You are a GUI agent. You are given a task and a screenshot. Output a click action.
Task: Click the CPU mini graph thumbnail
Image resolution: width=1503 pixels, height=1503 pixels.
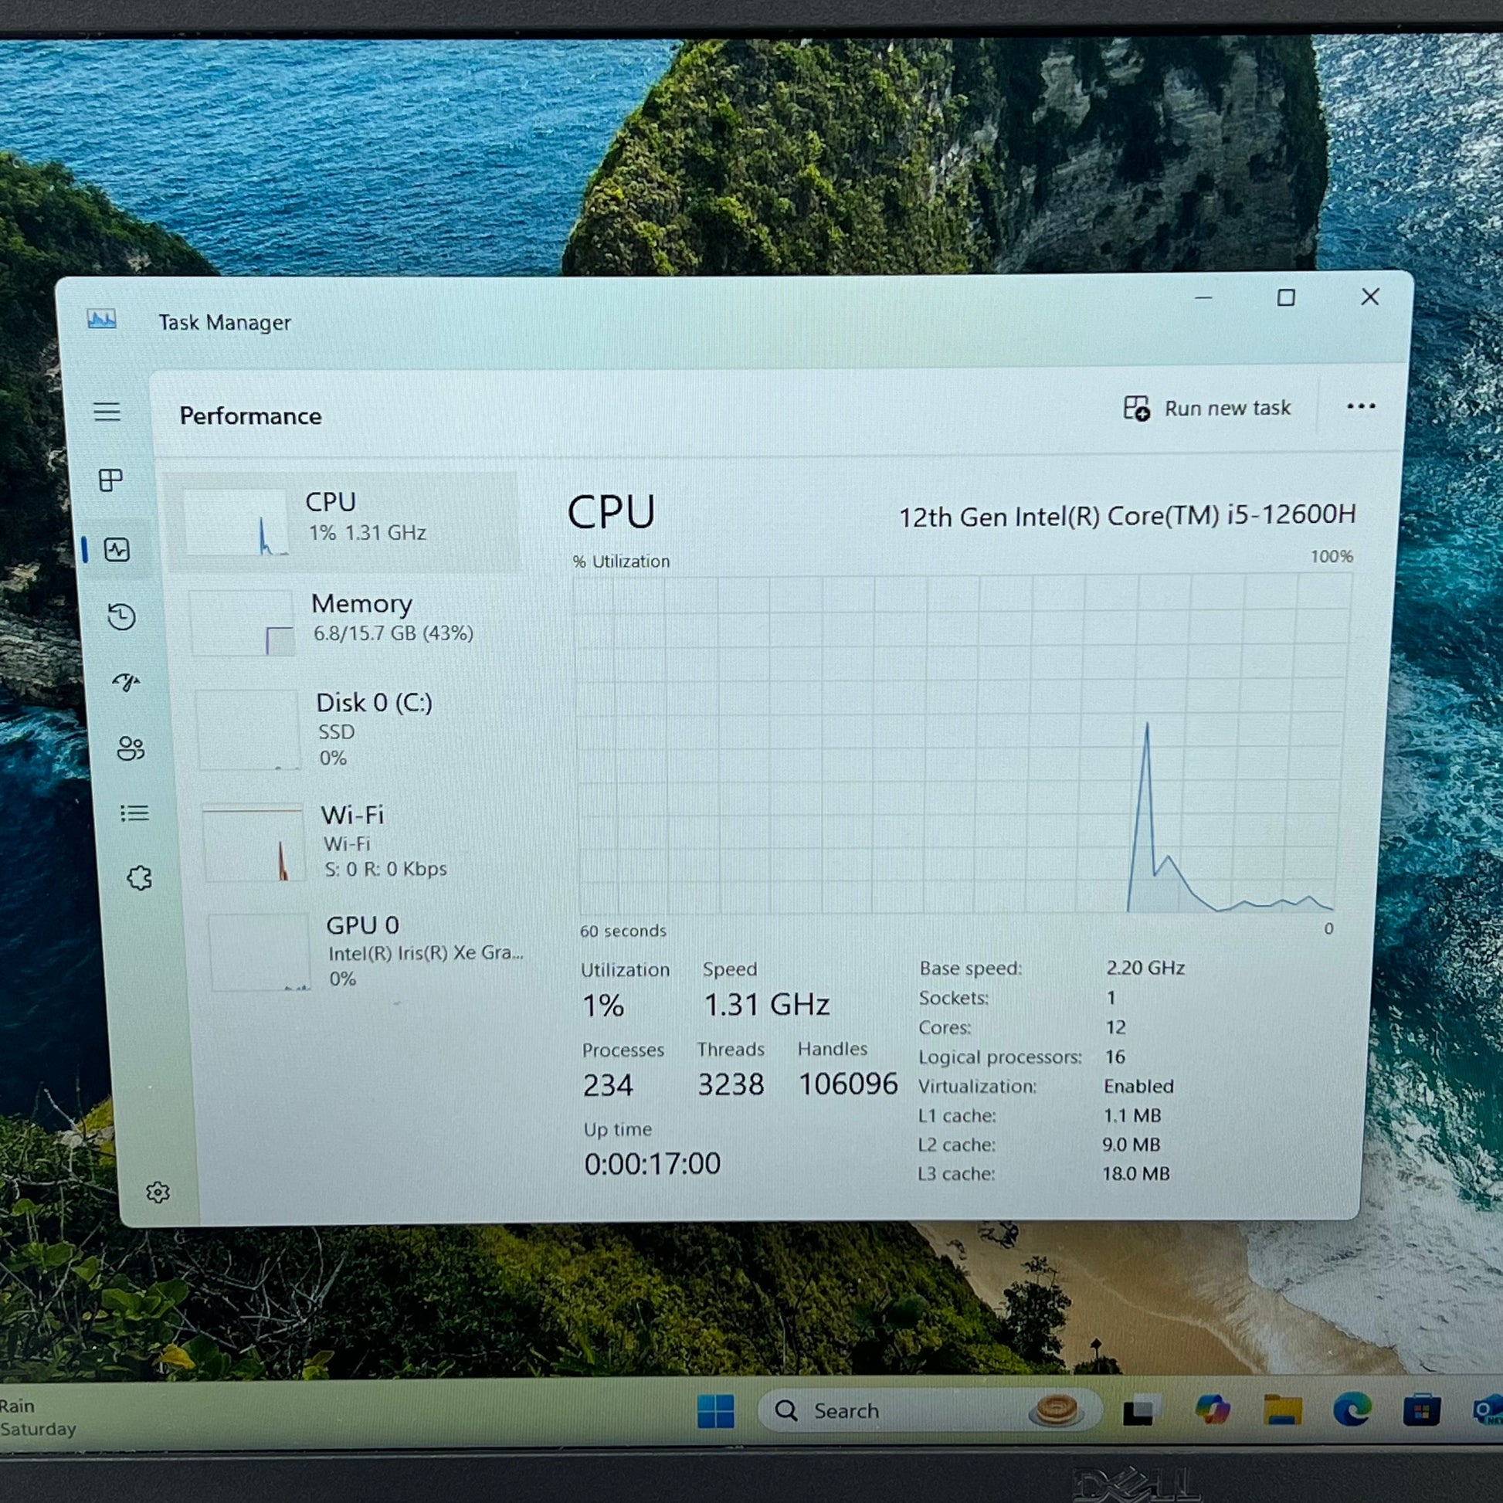click(x=236, y=521)
